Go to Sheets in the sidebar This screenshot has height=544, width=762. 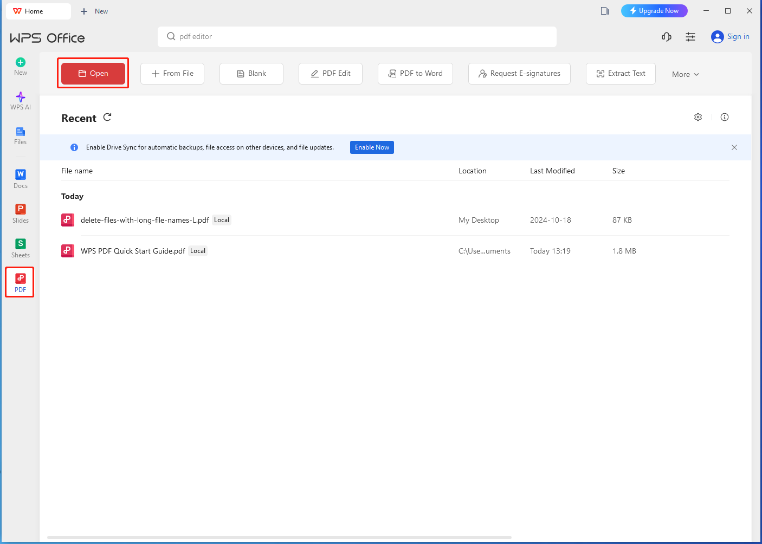pos(21,248)
